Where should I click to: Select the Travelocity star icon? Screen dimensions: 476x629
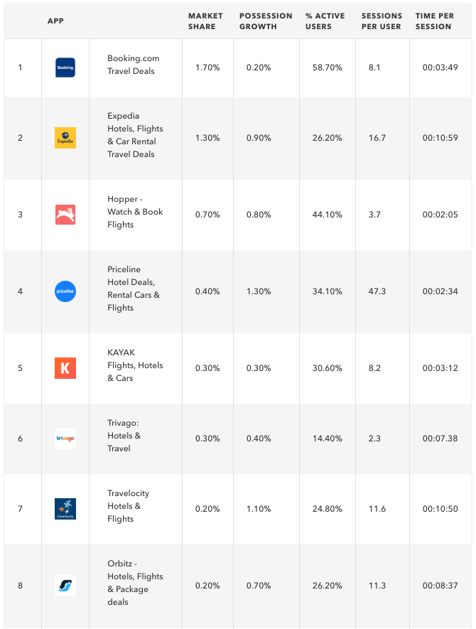[x=65, y=509]
